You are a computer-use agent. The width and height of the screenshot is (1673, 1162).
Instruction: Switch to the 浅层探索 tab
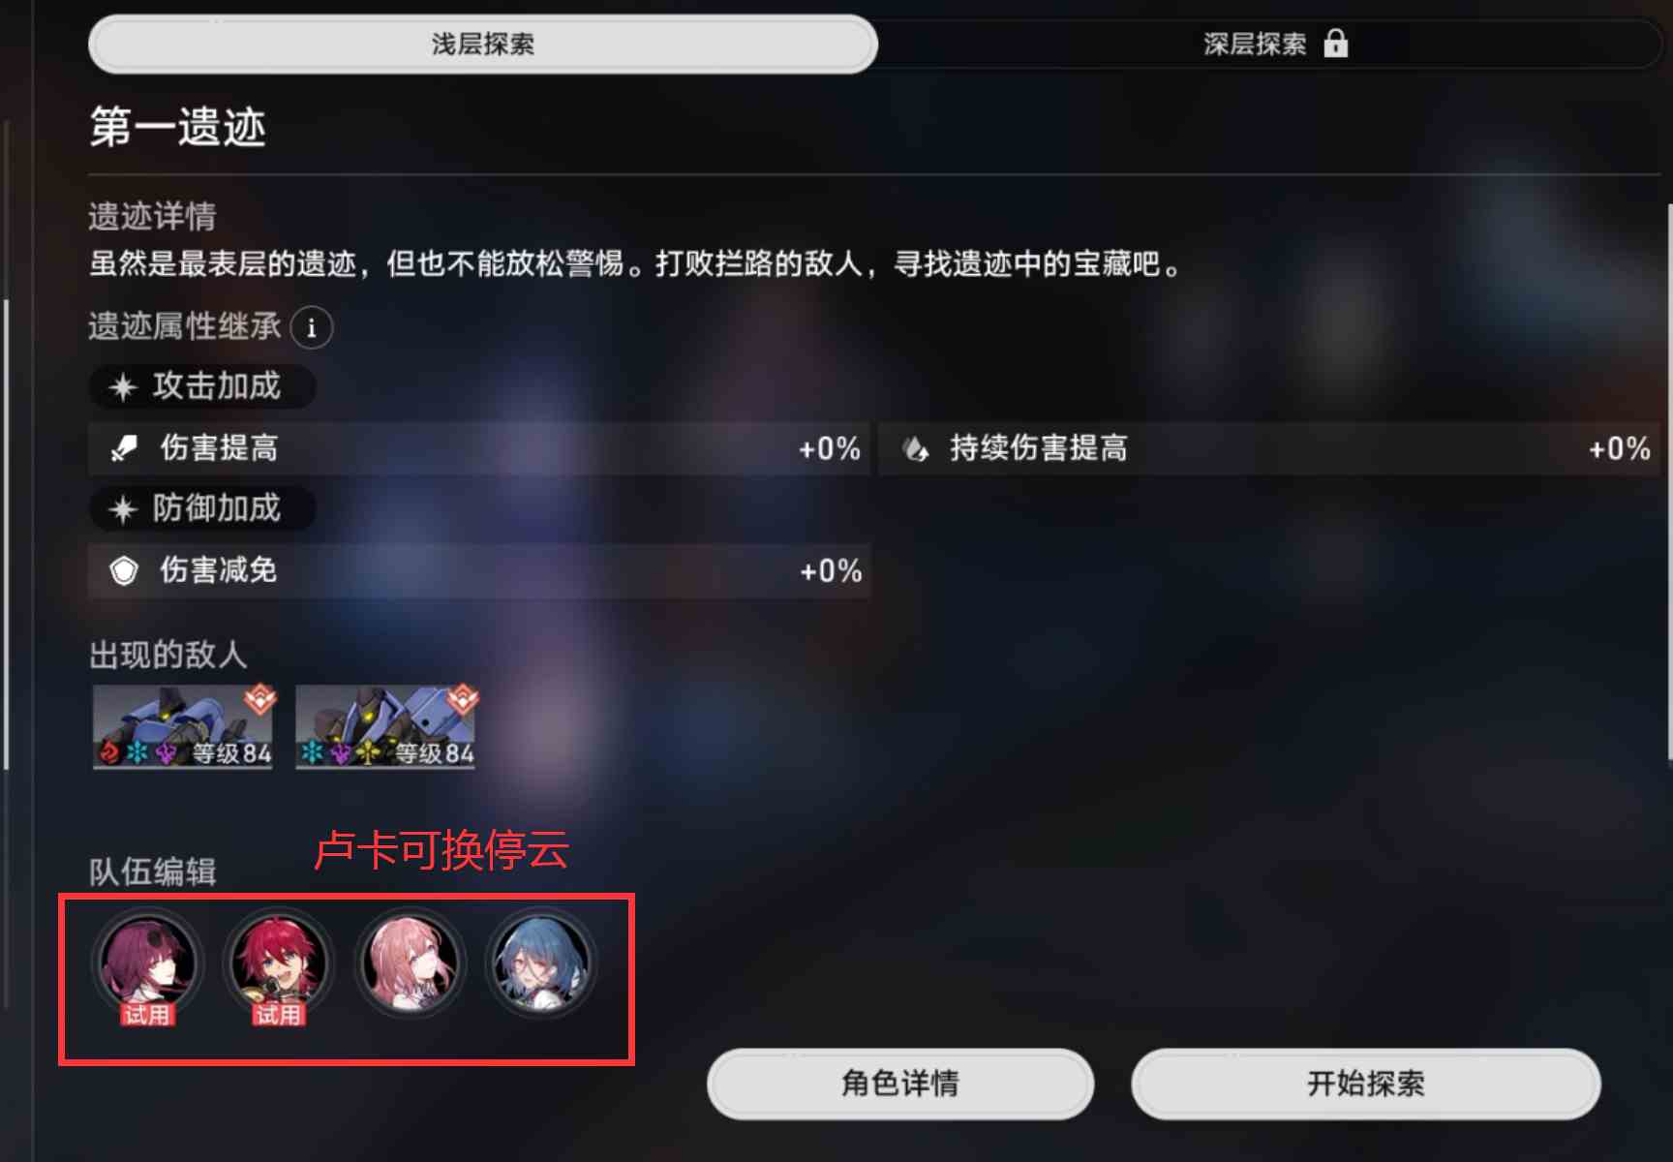(x=483, y=44)
